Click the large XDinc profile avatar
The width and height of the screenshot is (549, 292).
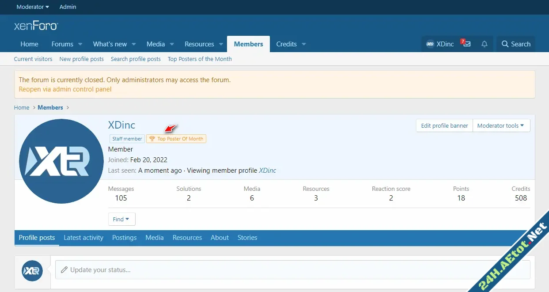pyautogui.click(x=61, y=161)
